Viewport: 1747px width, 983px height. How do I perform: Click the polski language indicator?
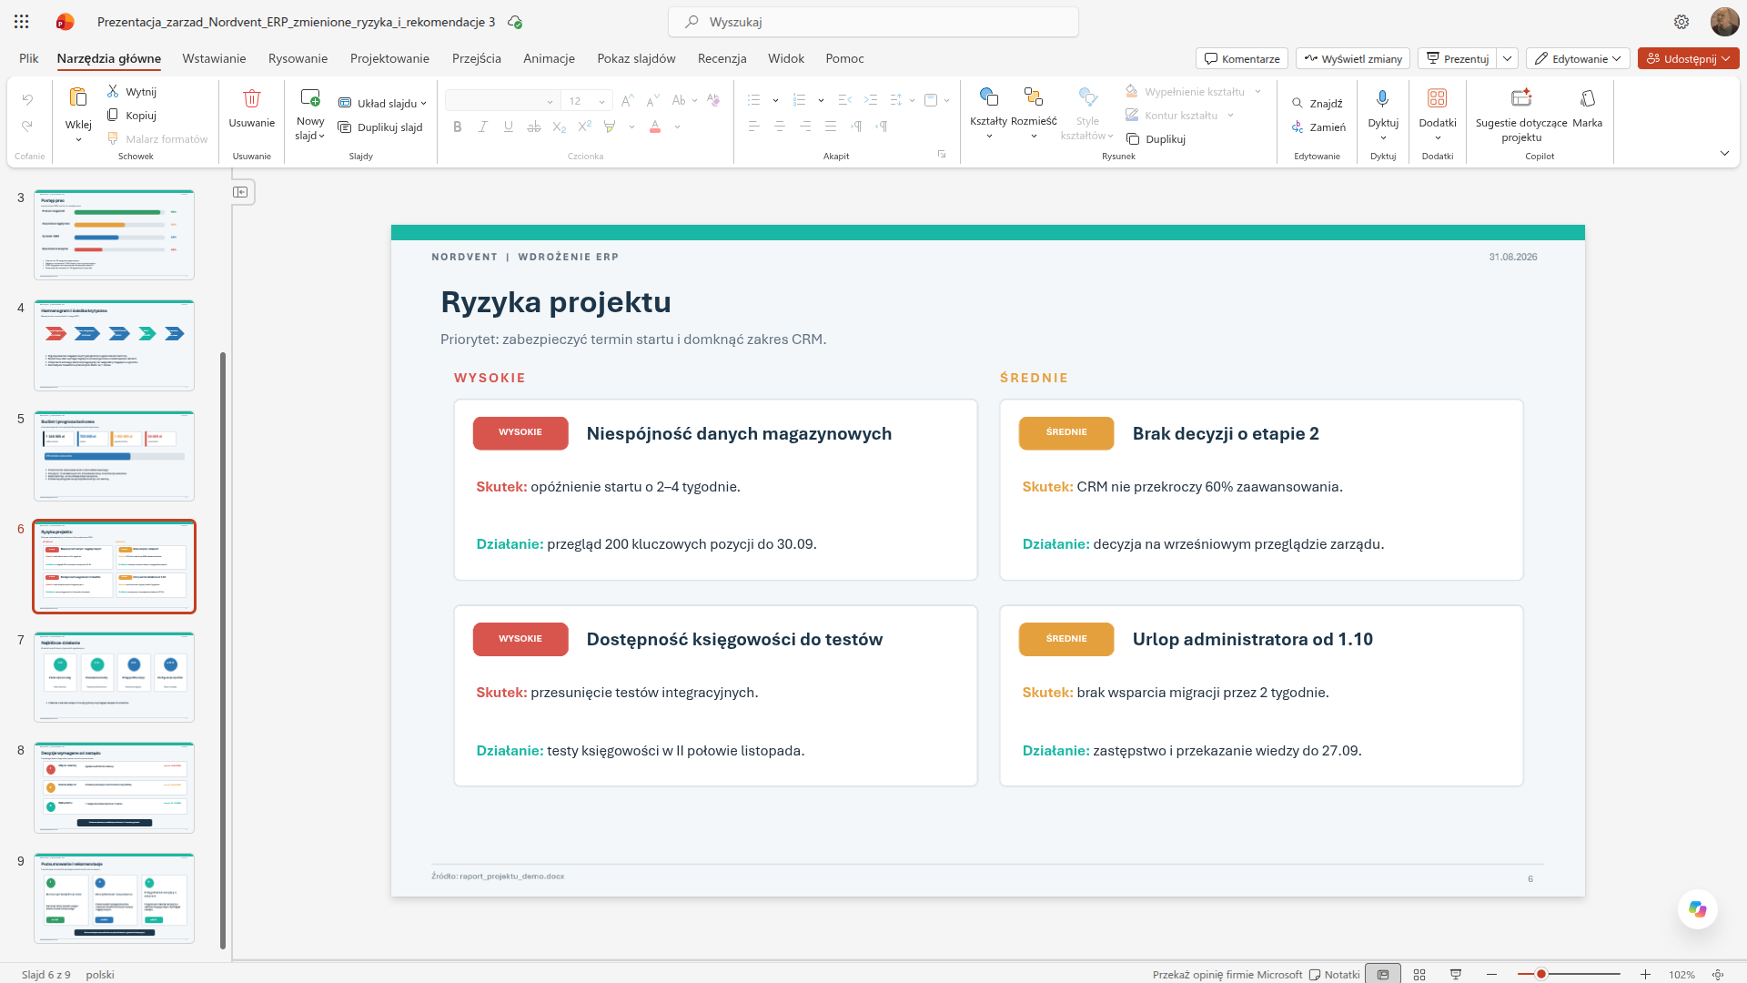coord(100,974)
